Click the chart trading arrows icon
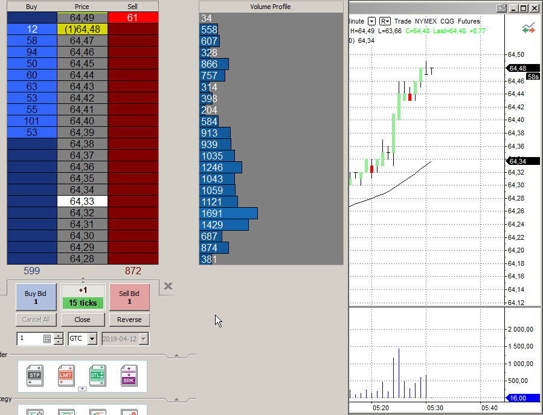 [529, 28]
